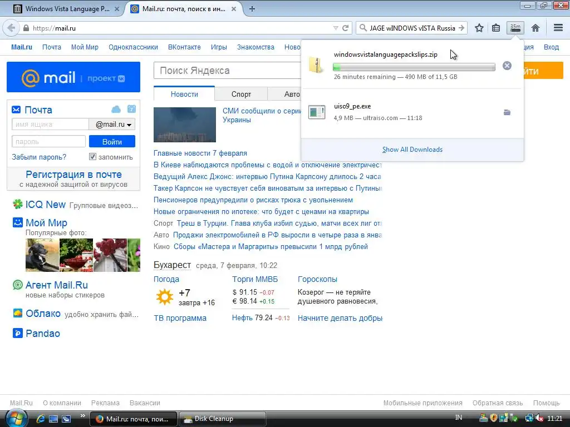570x427 pixels.
Task: Open the address bar history dropdown arrow
Action: 336,28
